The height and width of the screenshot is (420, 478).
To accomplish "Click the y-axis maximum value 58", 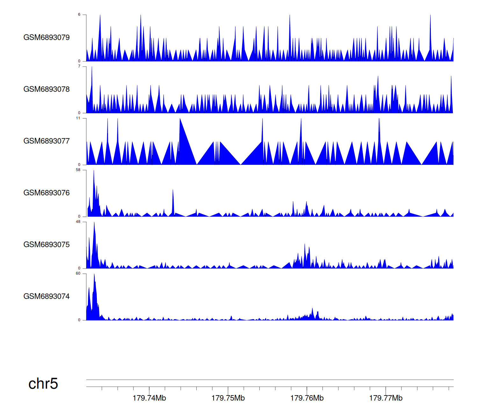I will click(x=78, y=170).
